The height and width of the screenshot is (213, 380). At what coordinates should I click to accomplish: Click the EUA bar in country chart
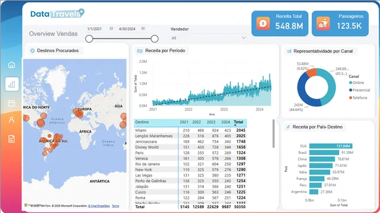tap(331, 146)
